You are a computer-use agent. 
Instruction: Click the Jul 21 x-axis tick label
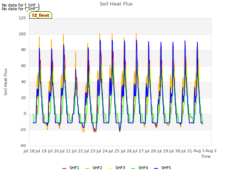pos(66,151)
